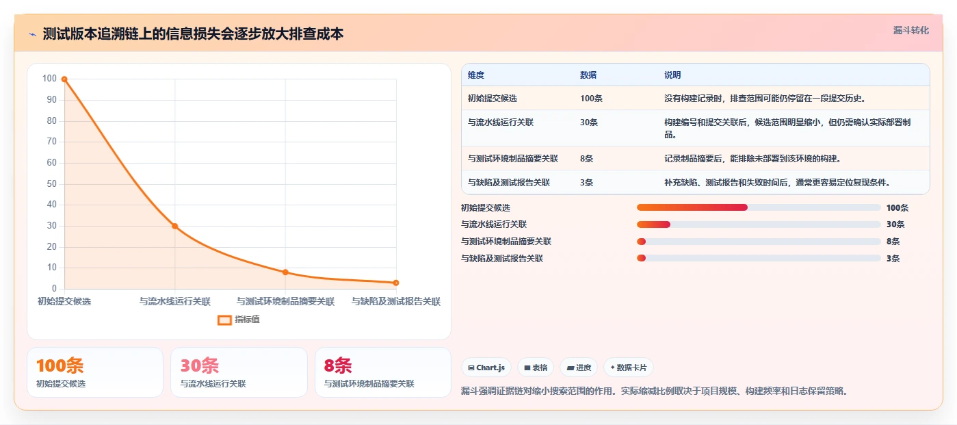Screen dimensions: 957x425
Task: Click the y-axis tick label 90
Action: (x=51, y=100)
